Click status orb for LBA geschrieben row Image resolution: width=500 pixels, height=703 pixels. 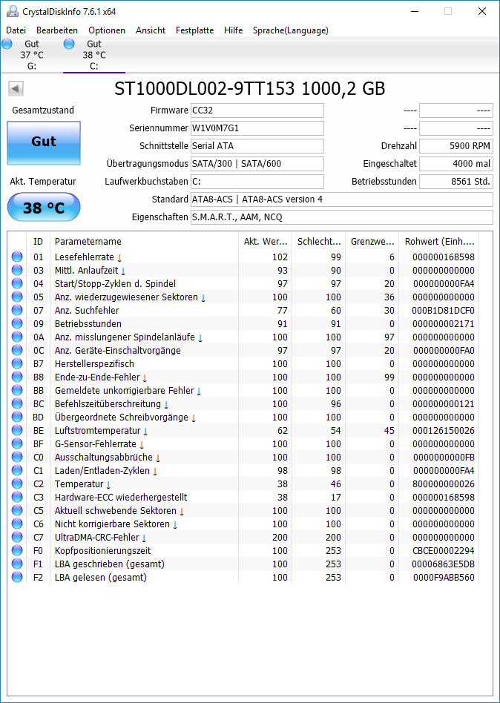coord(17,564)
